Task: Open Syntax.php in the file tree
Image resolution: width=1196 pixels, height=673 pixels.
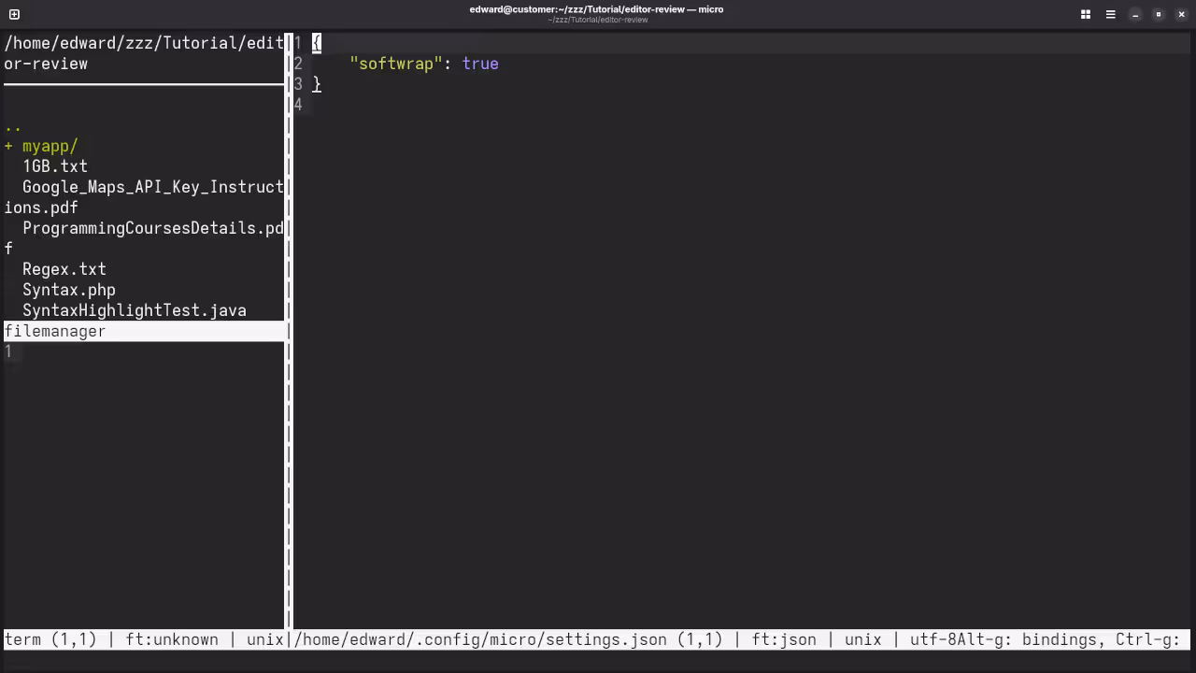Action: 68,290
